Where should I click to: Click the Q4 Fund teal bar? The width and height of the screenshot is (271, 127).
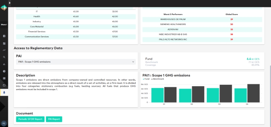coord(240,95)
